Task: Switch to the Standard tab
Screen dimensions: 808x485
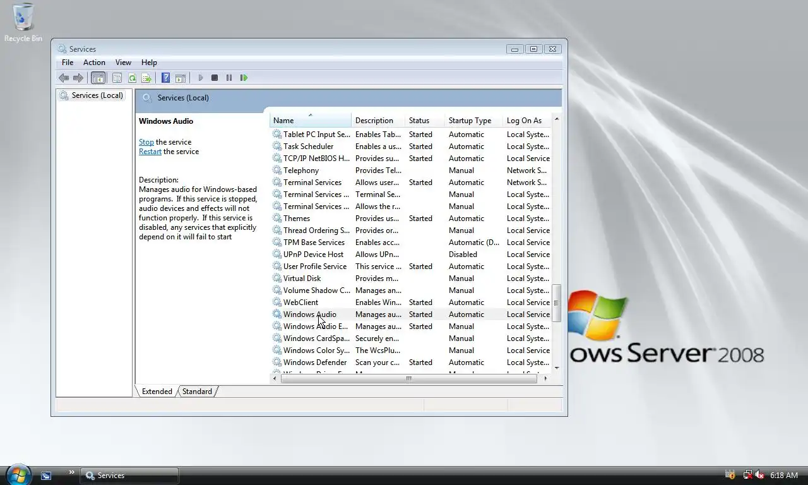Action: click(197, 392)
